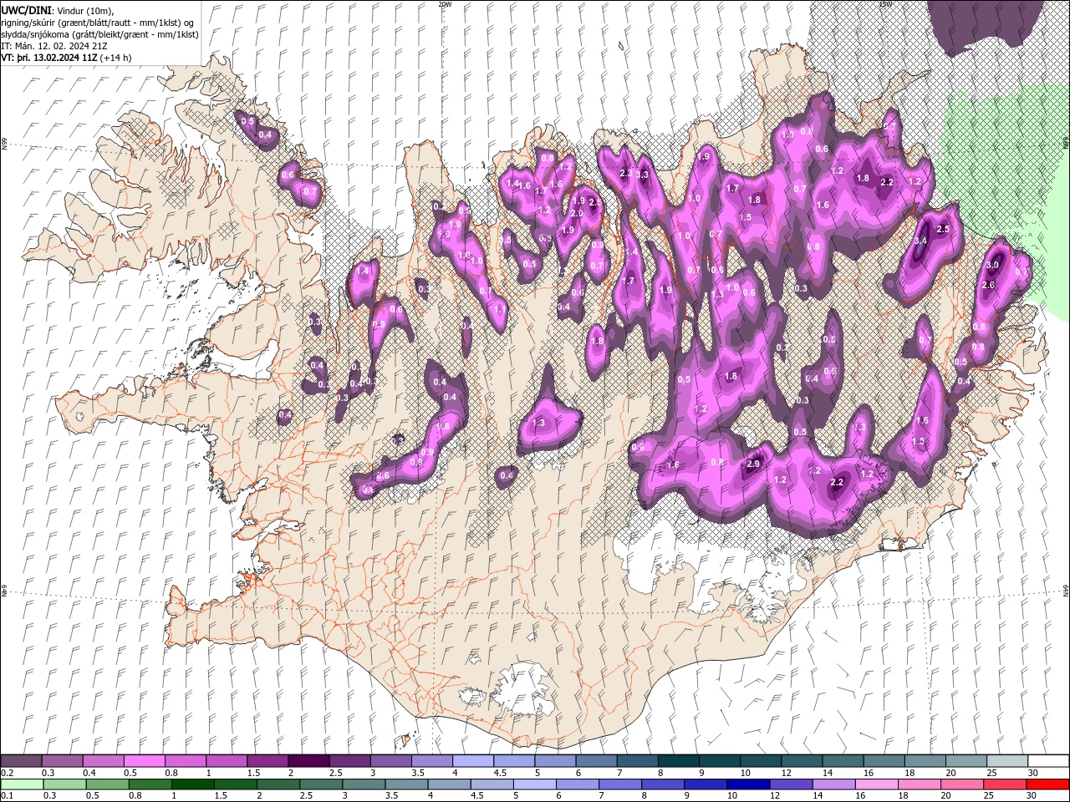Click the 20W longitude label

(445, 4)
